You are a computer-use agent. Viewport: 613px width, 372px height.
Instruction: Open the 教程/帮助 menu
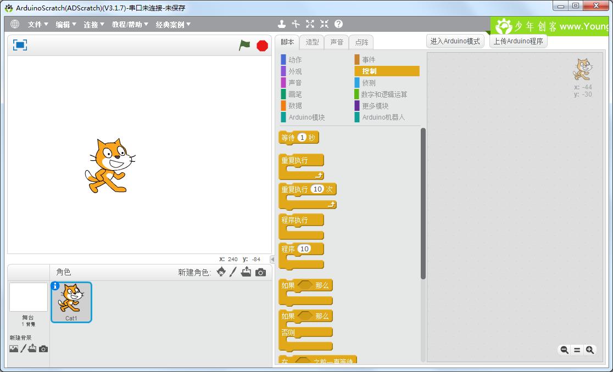tap(130, 24)
